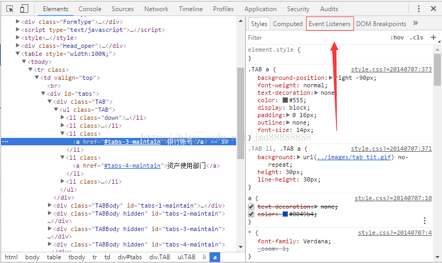442x263 pixels.
Task: Select the 'a' breadcrumb item
Action: (x=215, y=257)
